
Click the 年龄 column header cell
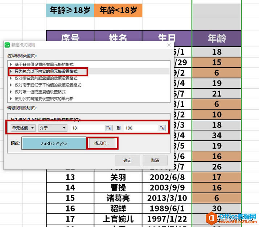(217, 38)
